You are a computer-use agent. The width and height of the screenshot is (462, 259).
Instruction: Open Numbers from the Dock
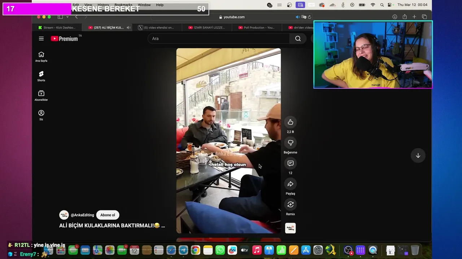coord(281,250)
